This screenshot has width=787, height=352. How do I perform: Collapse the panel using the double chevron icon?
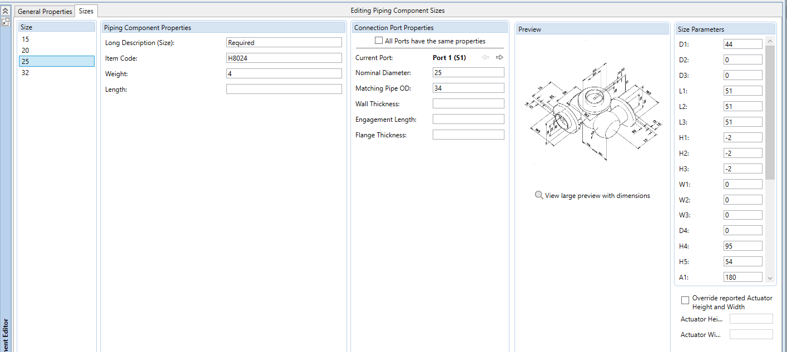6,10
